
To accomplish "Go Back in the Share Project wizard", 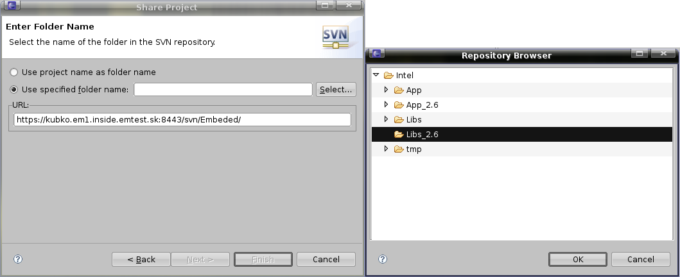I will click(141, 259).
